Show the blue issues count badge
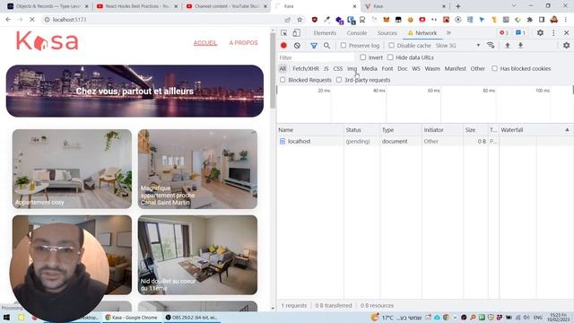The width and height of the screenshot is (574, 323). pyautogui.click(x=520, y=33)
